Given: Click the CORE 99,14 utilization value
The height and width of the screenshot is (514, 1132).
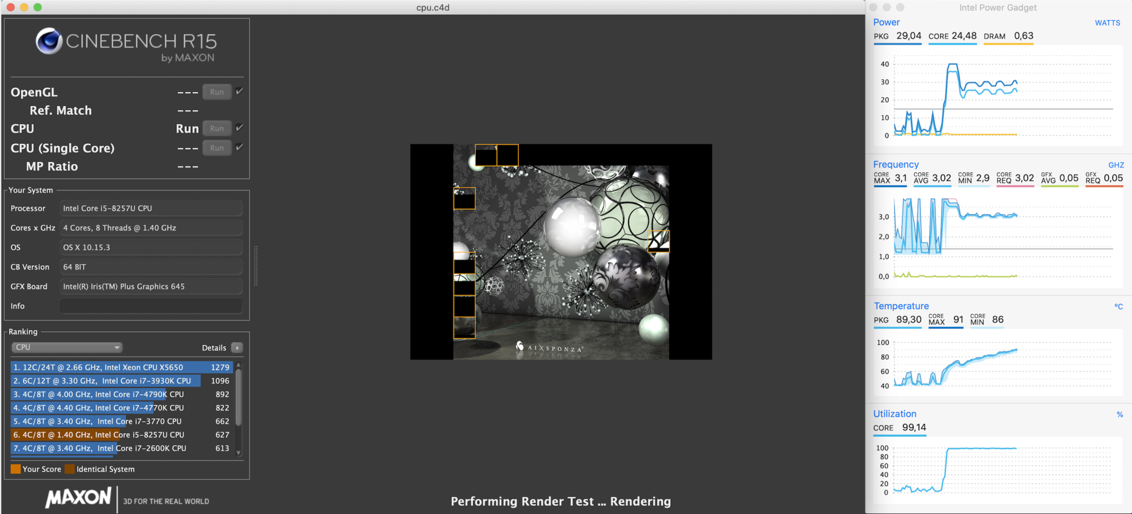Looking at the screenshot, I should 900,427.
